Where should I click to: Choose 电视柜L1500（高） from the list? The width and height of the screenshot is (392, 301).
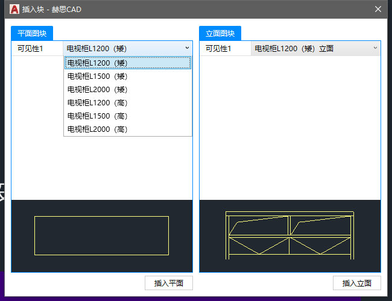tap(128, 116)
